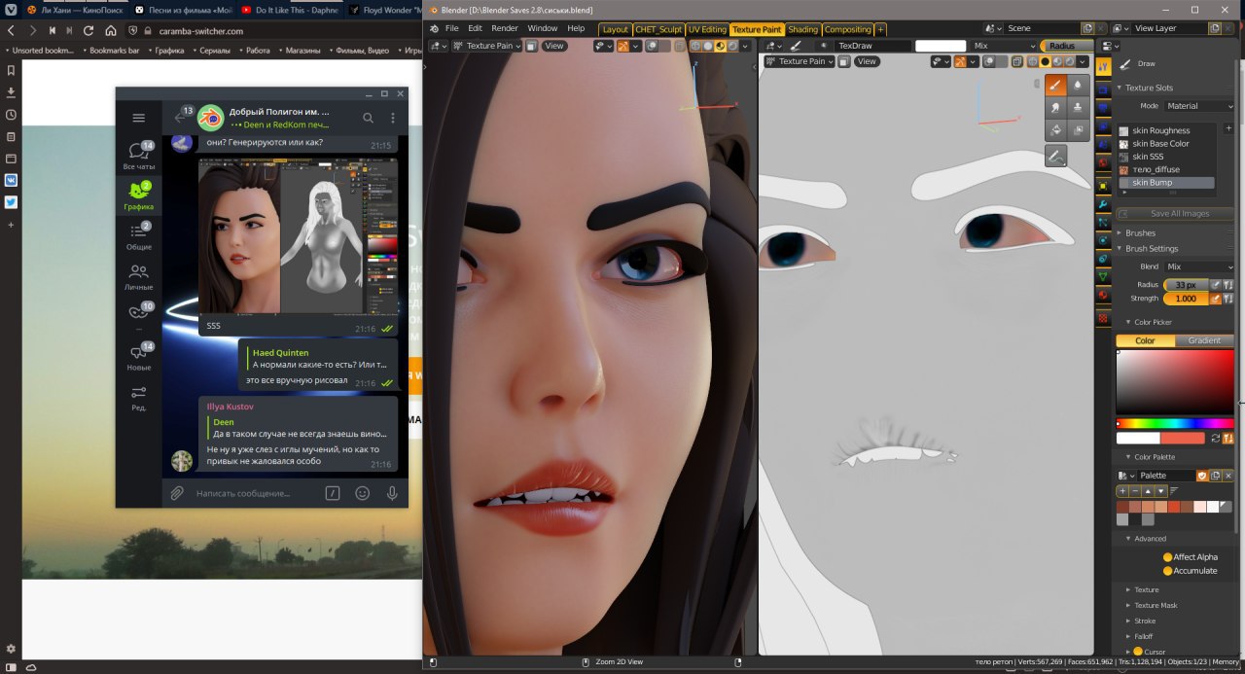Toggle the Palette fake user shield
This screenshot has width=1245, height=674.
[1202, 476]
